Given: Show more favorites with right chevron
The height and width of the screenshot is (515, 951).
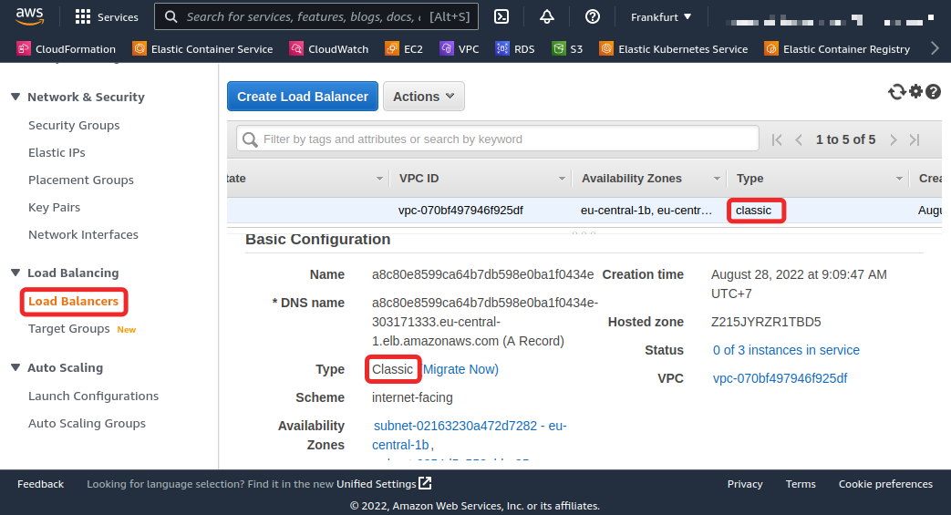Looking at the screenshot, I should [x=935, y=48].
